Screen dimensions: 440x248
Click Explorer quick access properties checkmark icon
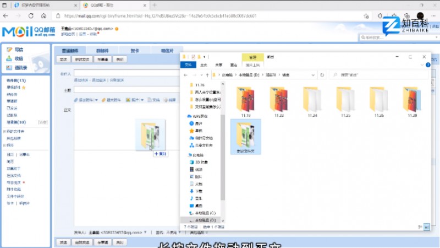193,57
